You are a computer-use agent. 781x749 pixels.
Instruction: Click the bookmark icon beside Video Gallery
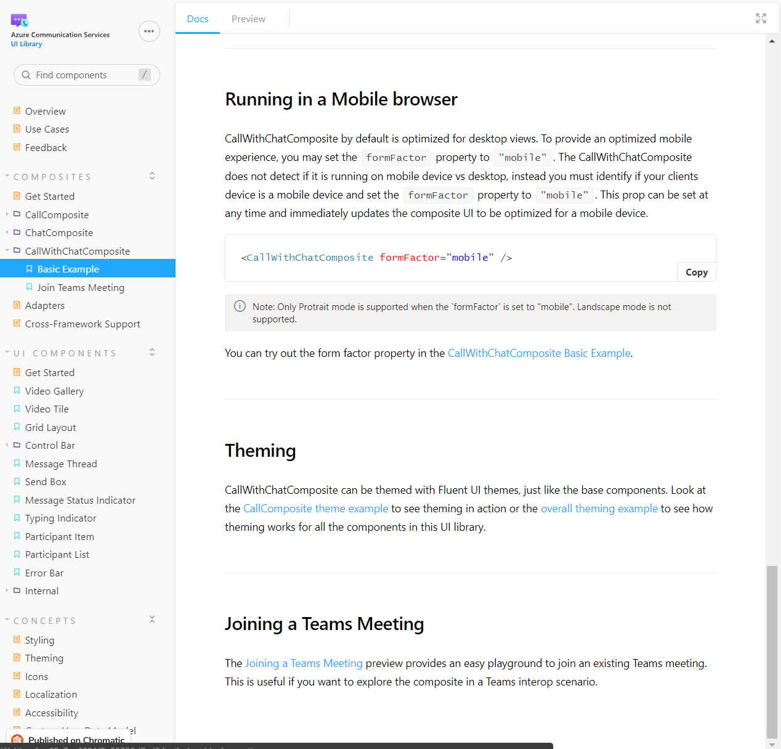point(17,390)
